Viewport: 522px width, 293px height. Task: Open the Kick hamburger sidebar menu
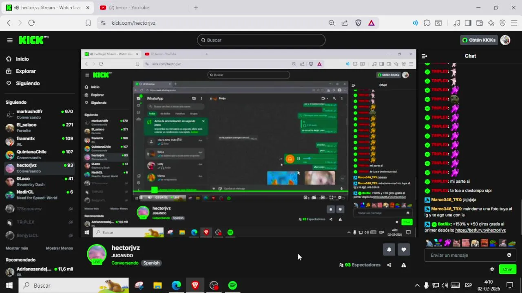pos(10,40)
